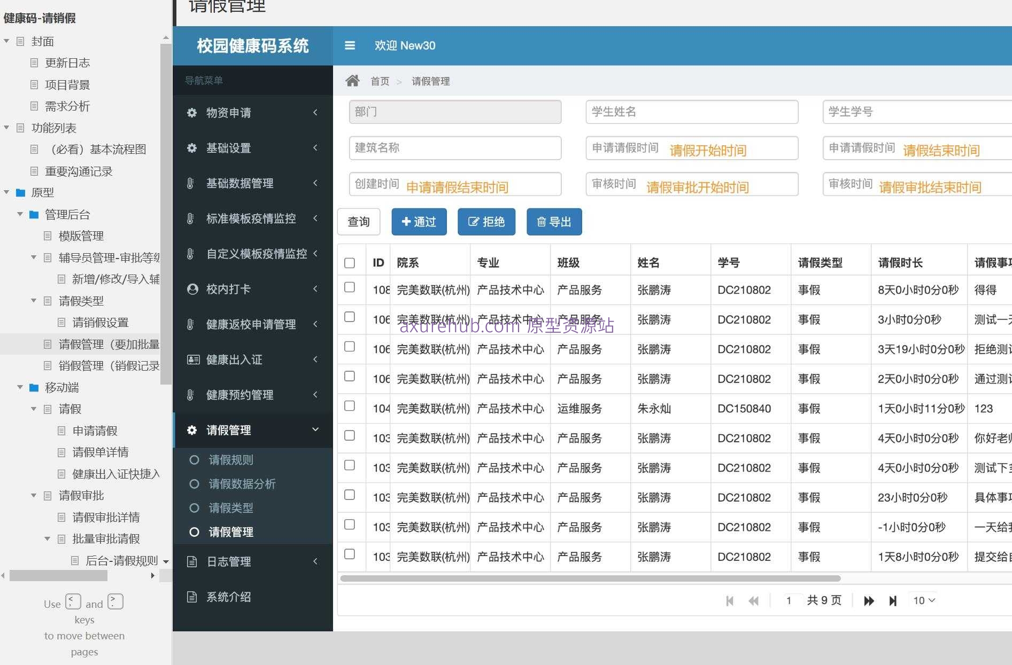Click the 查询 search button
This screenshot has height=665, width=1012.
pos(358,222)
